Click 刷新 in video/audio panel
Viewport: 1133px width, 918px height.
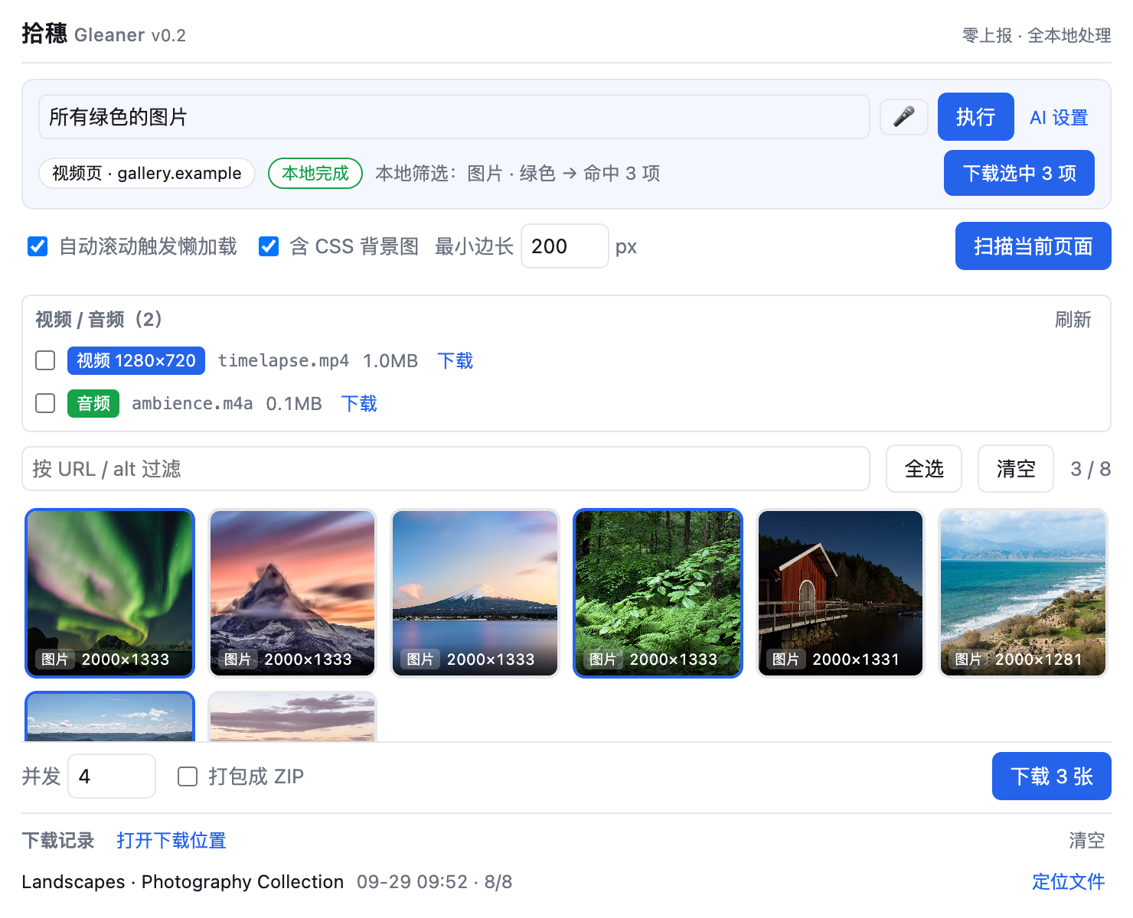click(1073, 320)
